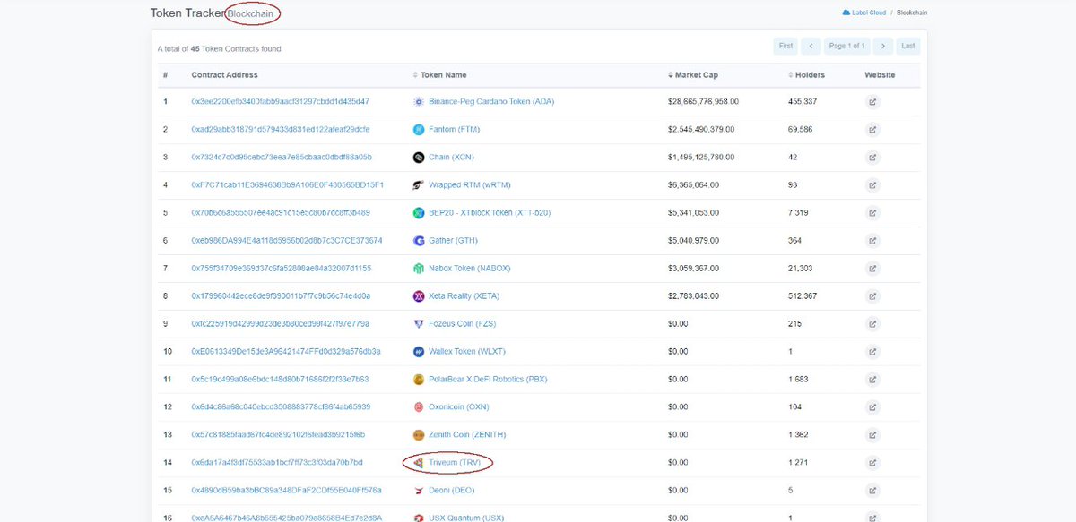This screenshot has height=522, width=1076.
Task: Click the Label Cloud icon in breadcrumb
Action: point(846,13)
